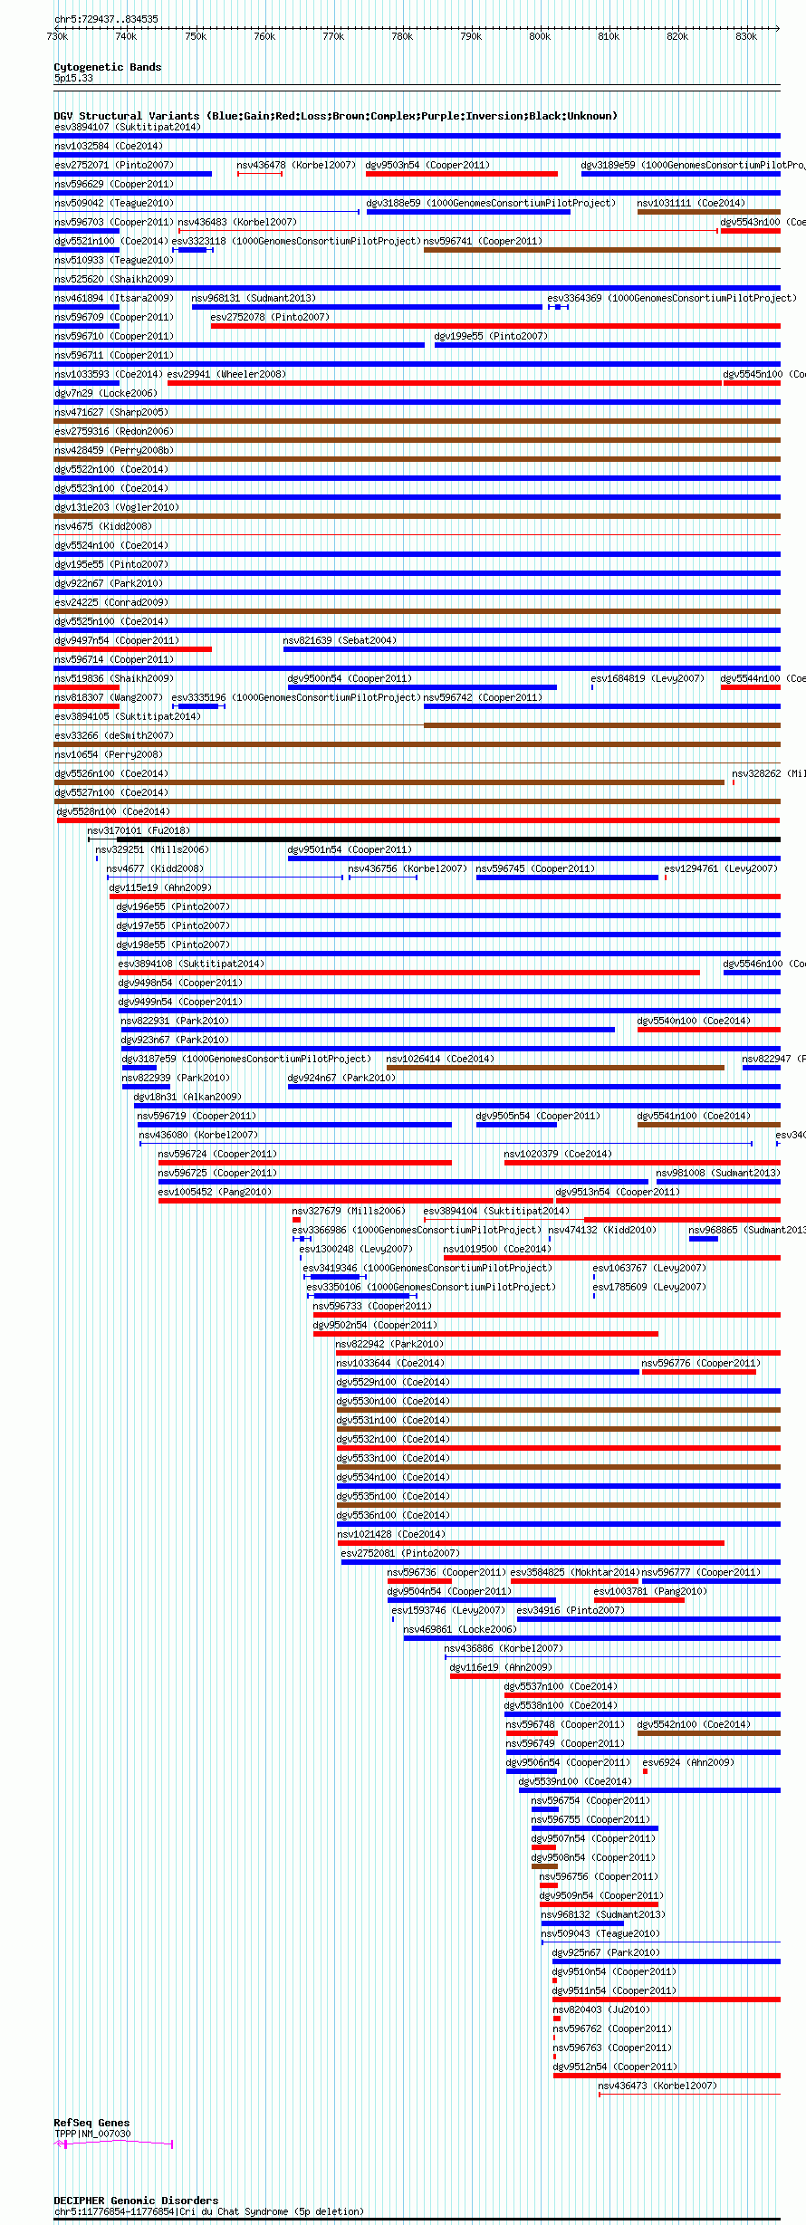The width and height of the screenshot is (806, 2225).
Task: Click nsv327679 (Mills2006) label
Action: [x=349, y=1211]
